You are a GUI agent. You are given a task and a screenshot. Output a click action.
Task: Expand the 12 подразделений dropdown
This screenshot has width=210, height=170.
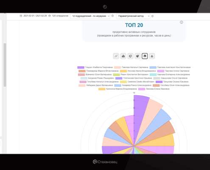(90, 16)
